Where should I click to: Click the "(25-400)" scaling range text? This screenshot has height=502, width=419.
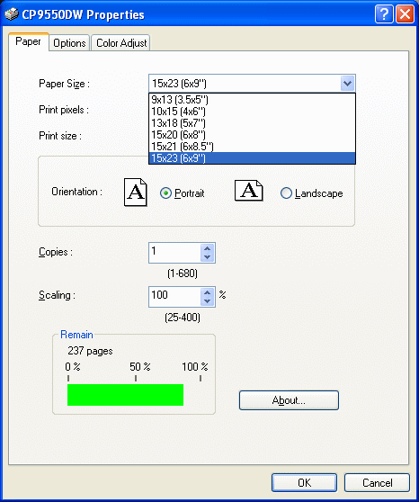183,318
